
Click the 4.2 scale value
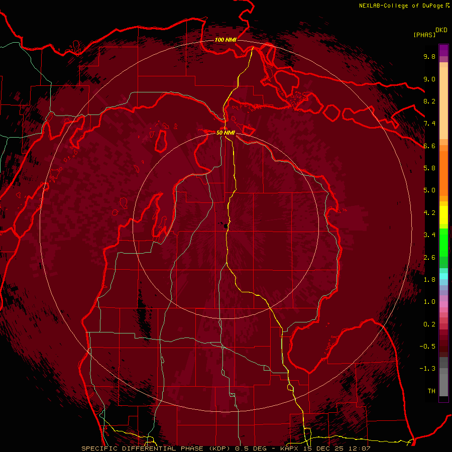point(429,213)
